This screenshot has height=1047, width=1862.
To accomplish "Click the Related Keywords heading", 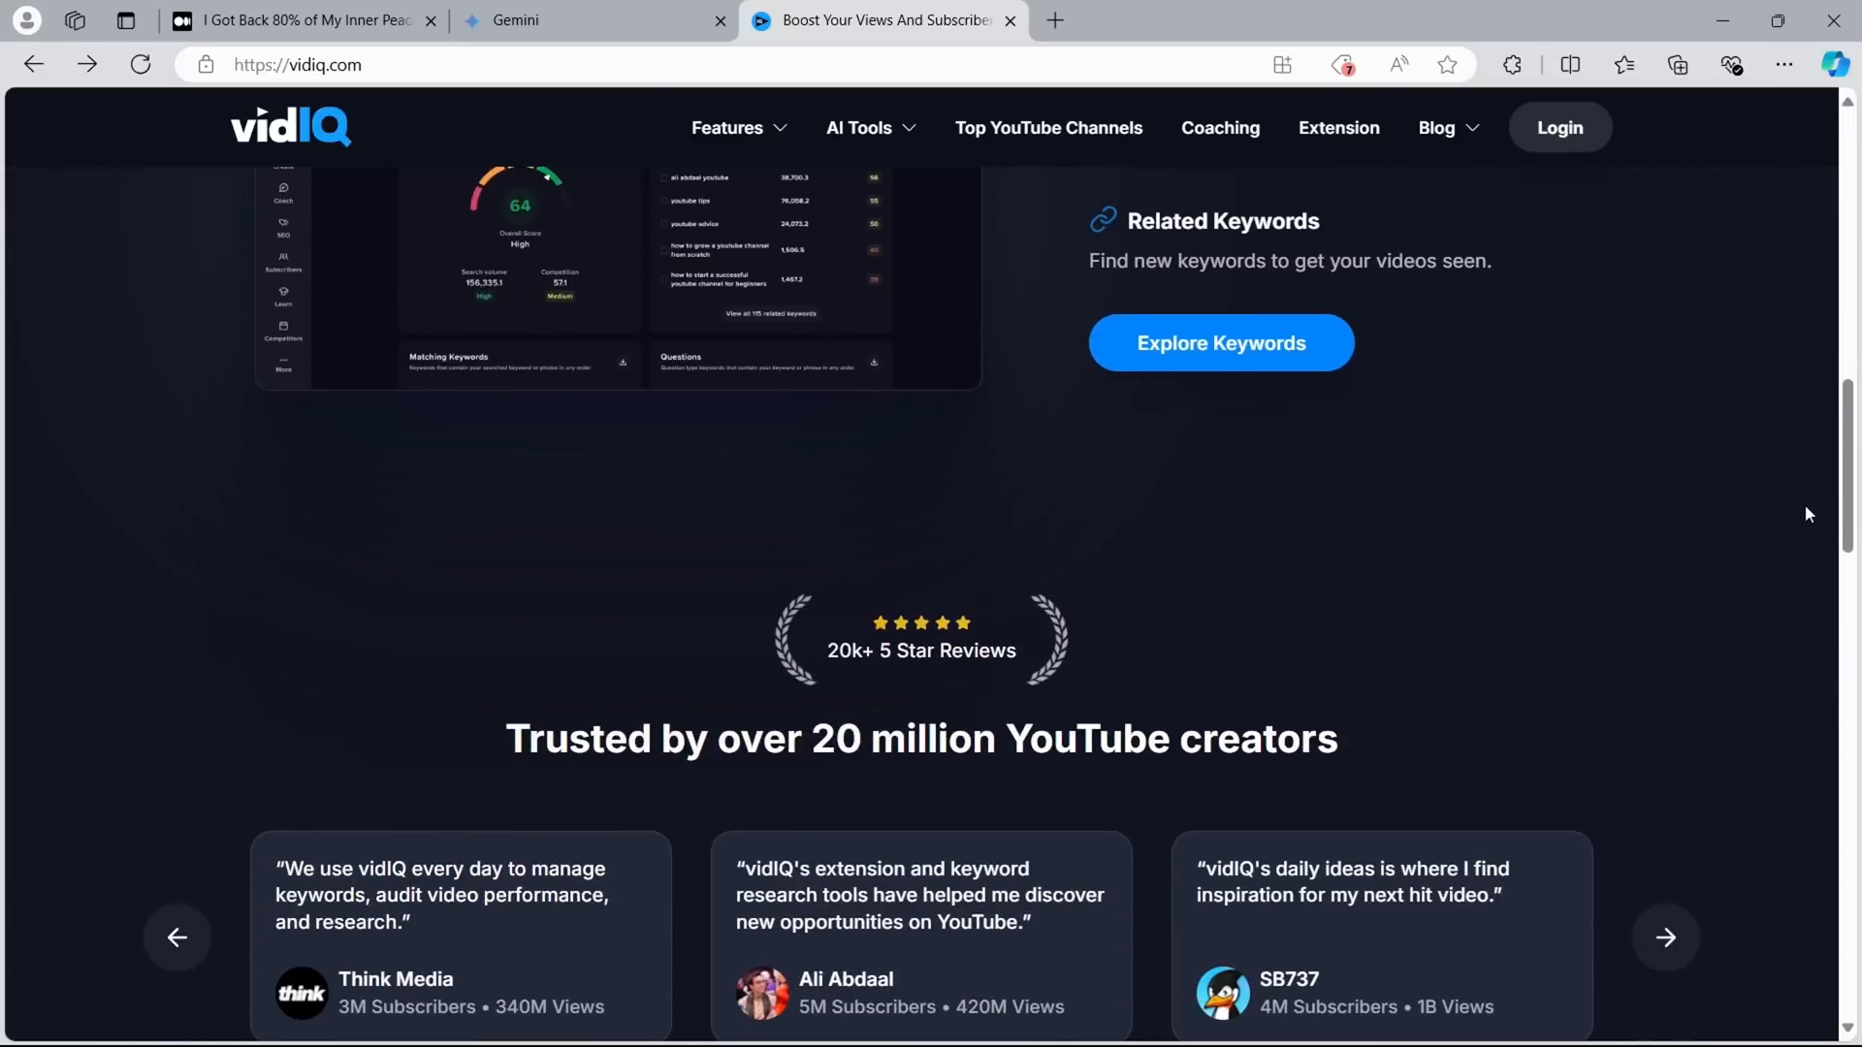I will [1223, 221].
